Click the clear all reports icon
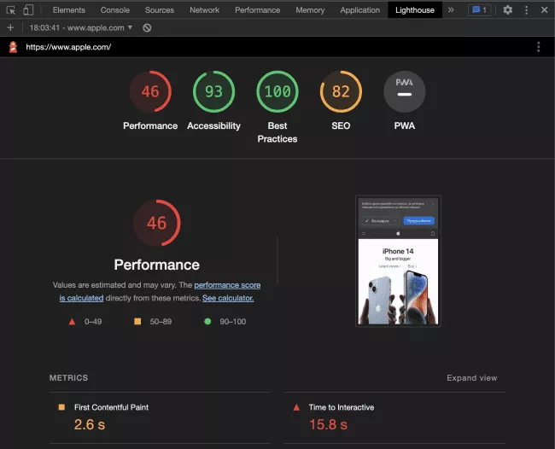555x449 pixels. tap(148, 28)
